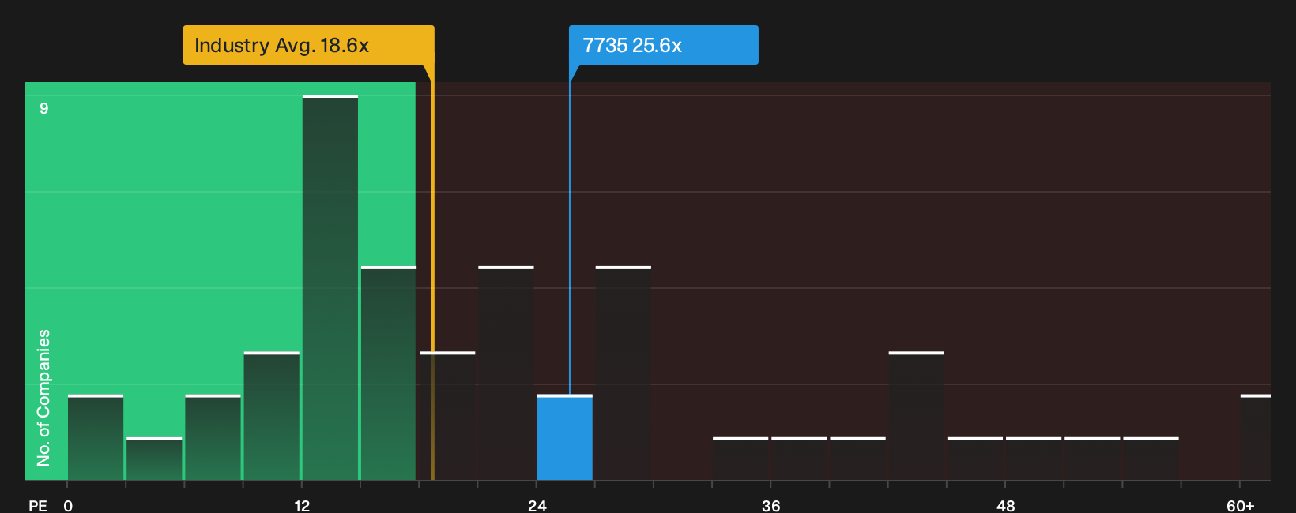Click the bar starting at the PE 48 tick
Screen dimensions: 1296x513
pos(1034,459)
